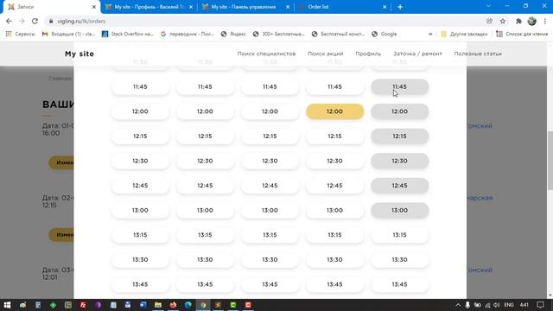Close the Записи tab
The height and width of the screenshot is (311, 553).
pos(94,7)
